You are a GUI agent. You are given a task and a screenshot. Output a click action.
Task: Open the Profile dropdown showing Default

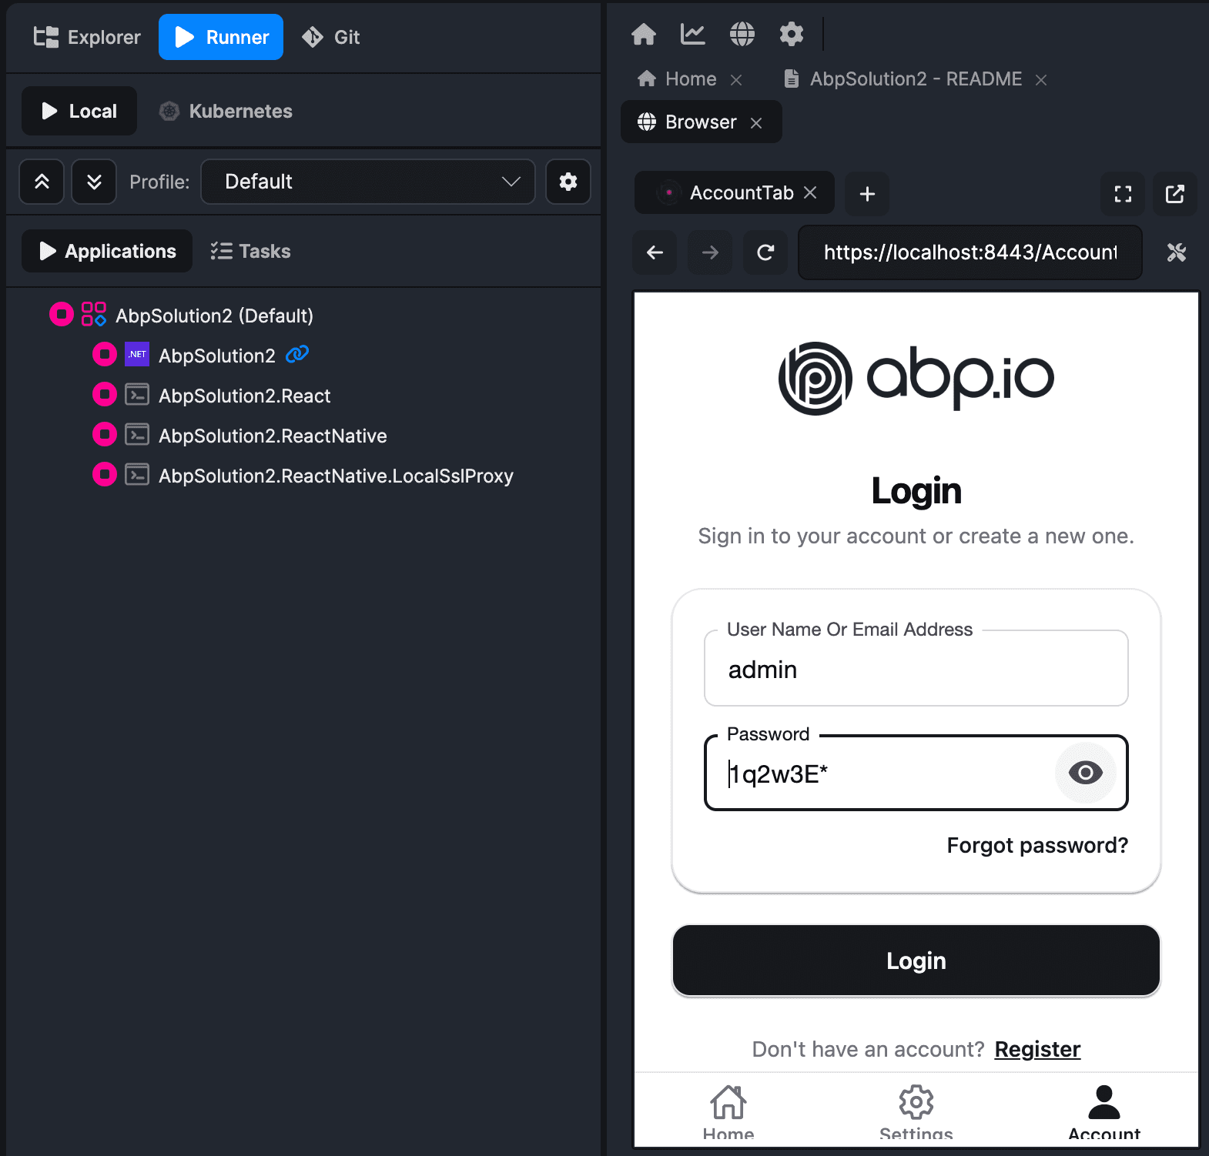coord(368,182)
